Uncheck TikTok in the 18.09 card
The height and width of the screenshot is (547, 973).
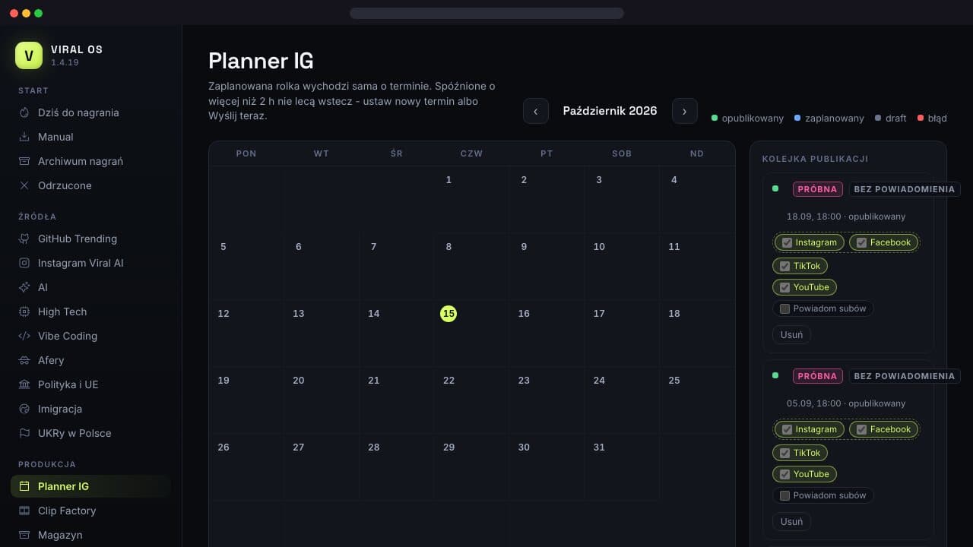[785, 266]
